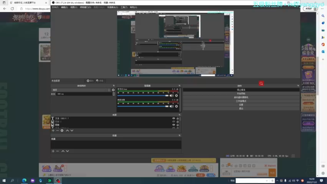Screen dimensions: 327x184
Task: Show hidden system tray icons
Action: (x=277, y=181)
